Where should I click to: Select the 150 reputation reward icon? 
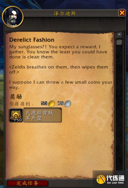coord(16,115)
